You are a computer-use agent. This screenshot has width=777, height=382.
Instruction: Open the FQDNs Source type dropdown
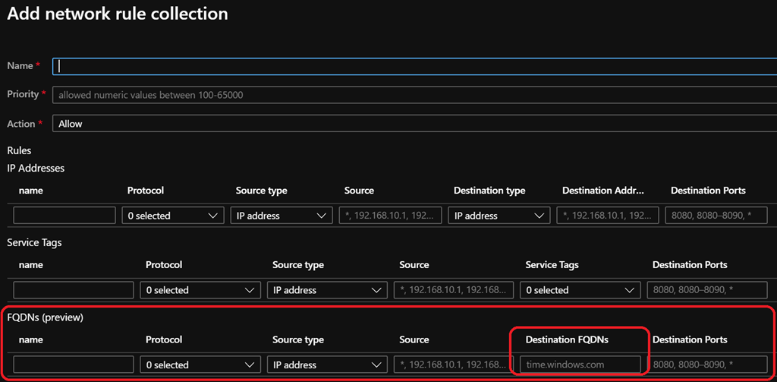click(327, 365)
